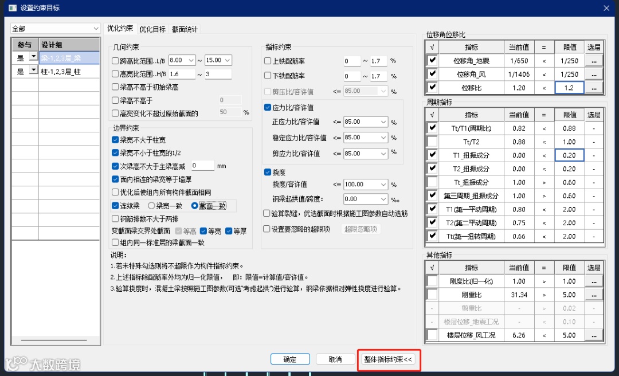Check 设置要忽略的超限项
Viewport: 619px width, 376px height.
click(267, 229)
